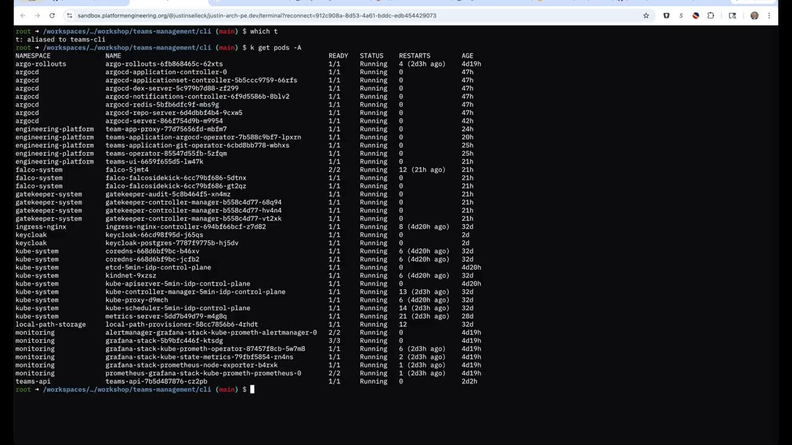Screen dimensions: 792x445
Task: Select pod argocd-dex-server-5c979b7d88-zf299
Action: pyautogui.click(x=171, y=88)
